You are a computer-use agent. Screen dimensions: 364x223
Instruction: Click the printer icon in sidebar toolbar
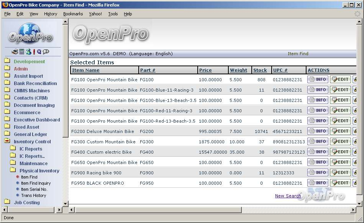pyautogui.click(x=15, y=52)
